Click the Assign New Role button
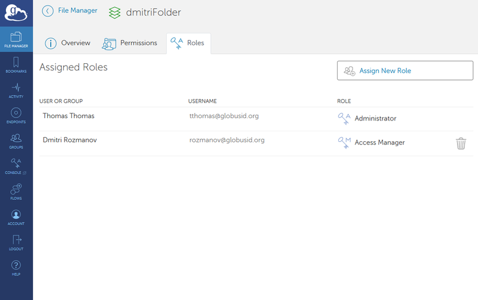The image size is (478, 300). click(405, 71)
